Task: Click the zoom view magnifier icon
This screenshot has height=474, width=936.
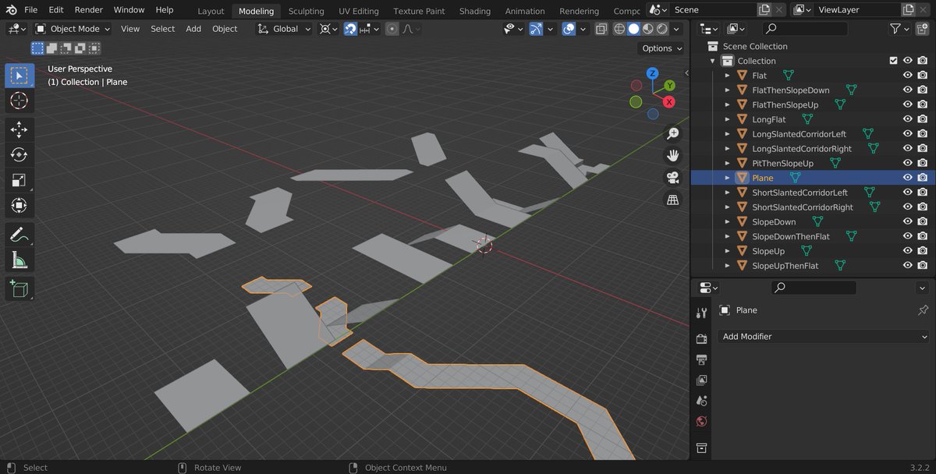Action: 672,134
